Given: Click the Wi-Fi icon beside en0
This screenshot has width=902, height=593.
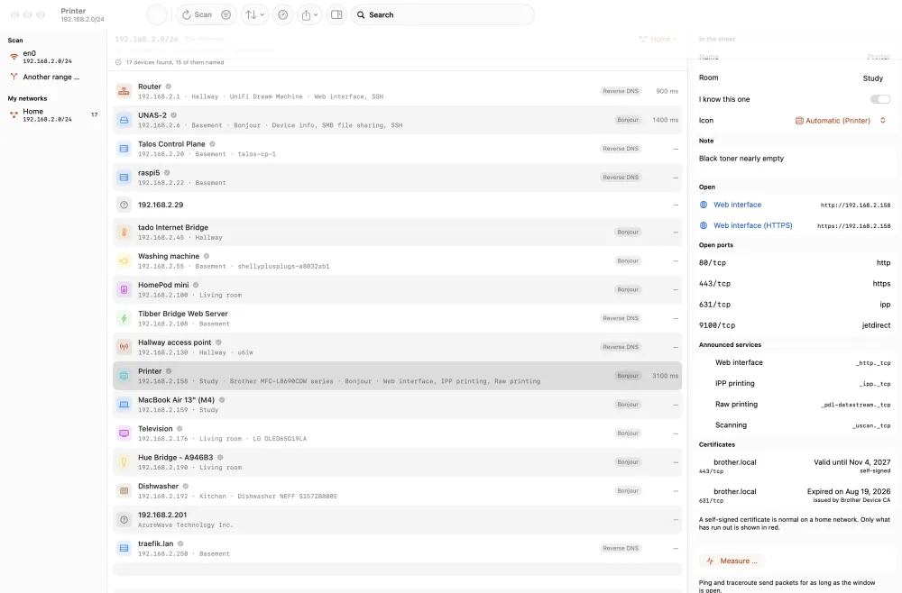Looking at the screenshot, I should [14, 56].
